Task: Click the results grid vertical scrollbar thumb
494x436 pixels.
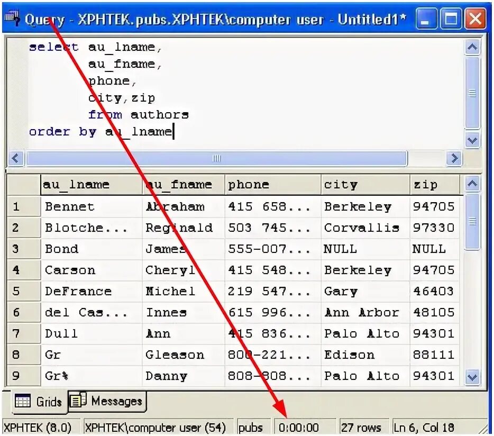Action: click(x=472, y=222)
